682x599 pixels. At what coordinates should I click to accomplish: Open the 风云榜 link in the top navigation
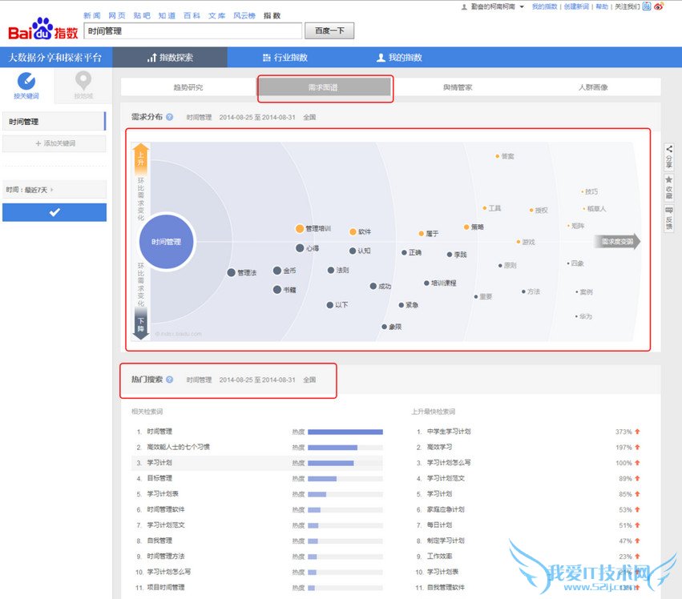tap(244, 16)
